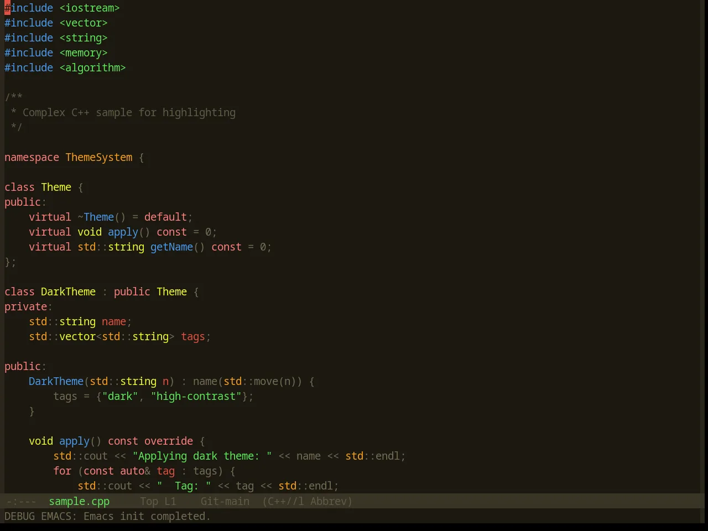Click 'DarkTheme' in the class declaration line
This screenshot has height=531, width=708.
pyautogui.click(x=68, y=291)
